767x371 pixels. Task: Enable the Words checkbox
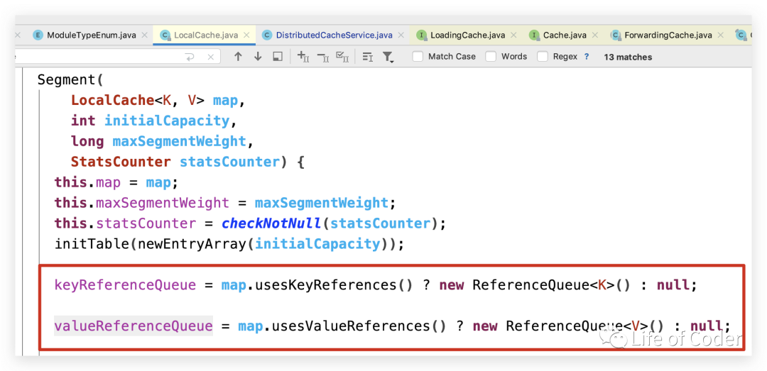[491, 57]
